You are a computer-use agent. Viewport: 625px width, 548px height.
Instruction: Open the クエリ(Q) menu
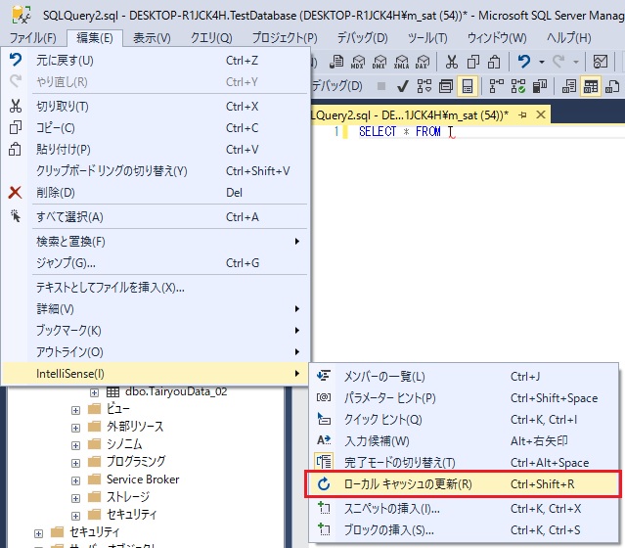(x=211, y=38)
